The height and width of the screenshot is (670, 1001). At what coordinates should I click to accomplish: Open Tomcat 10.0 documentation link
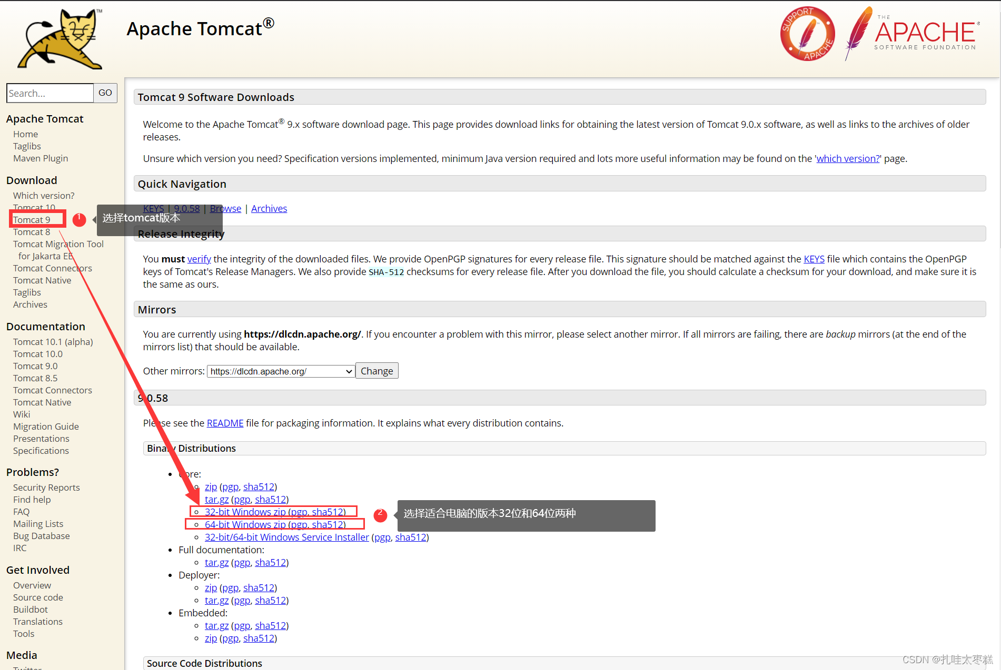[38, 354]
